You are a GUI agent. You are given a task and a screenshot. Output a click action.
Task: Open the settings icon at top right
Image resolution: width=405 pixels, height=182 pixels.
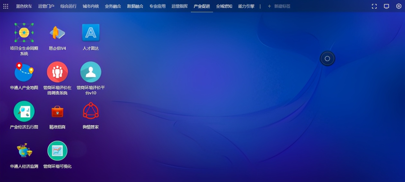point(399,6)
